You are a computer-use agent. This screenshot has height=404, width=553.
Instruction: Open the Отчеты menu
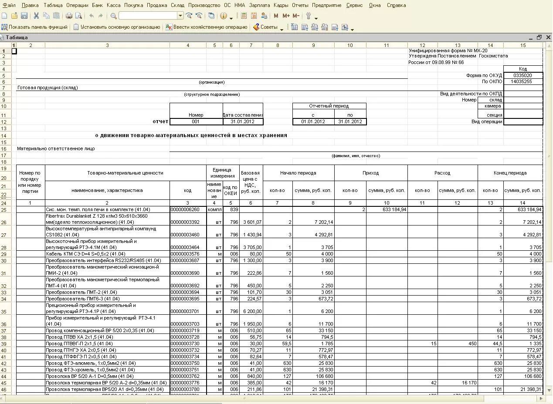click(x=300, y=5)
